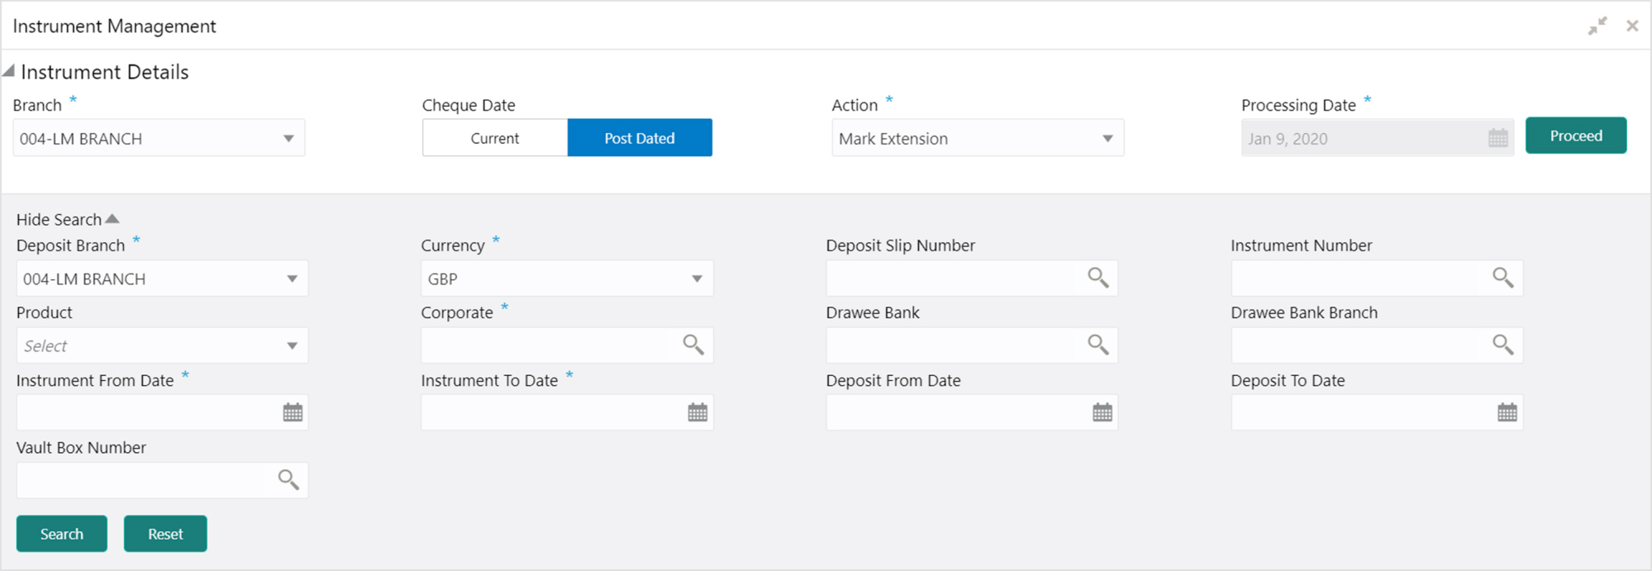Viewport: 1652px width, 571px height.
Task: Click the Reset button
Action: [x=165, y=534]
